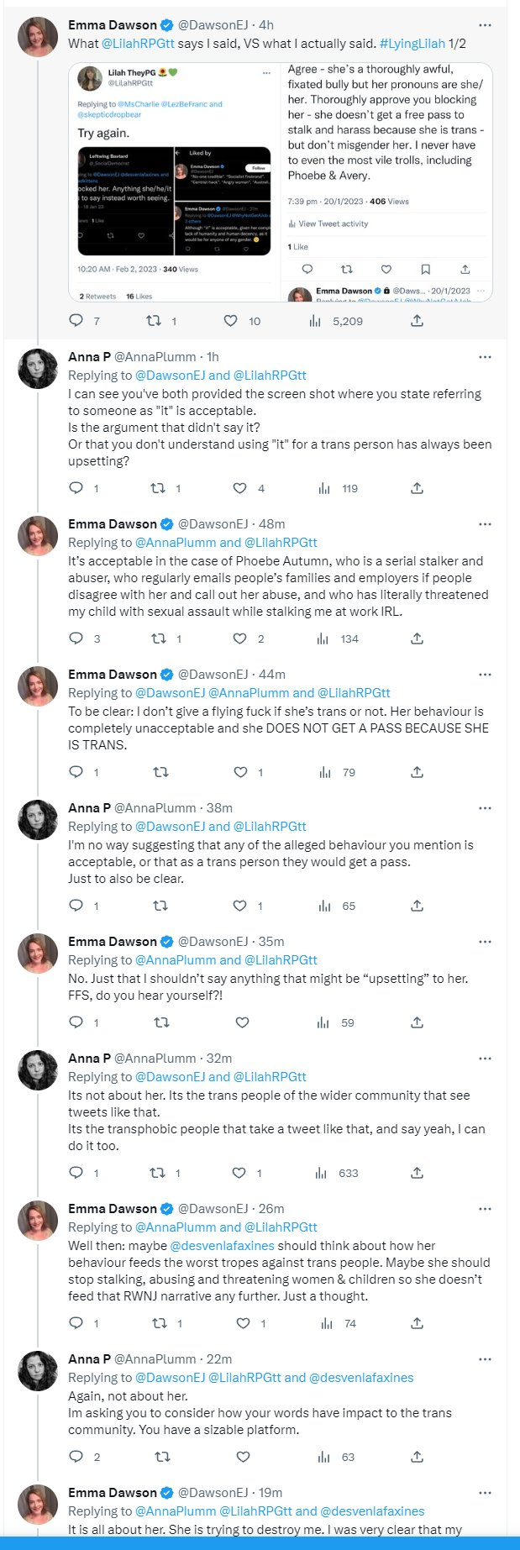The image size is (520, 1550).
Task: Open more options on Anna P's 1h tweet
Action: point(485,356)
